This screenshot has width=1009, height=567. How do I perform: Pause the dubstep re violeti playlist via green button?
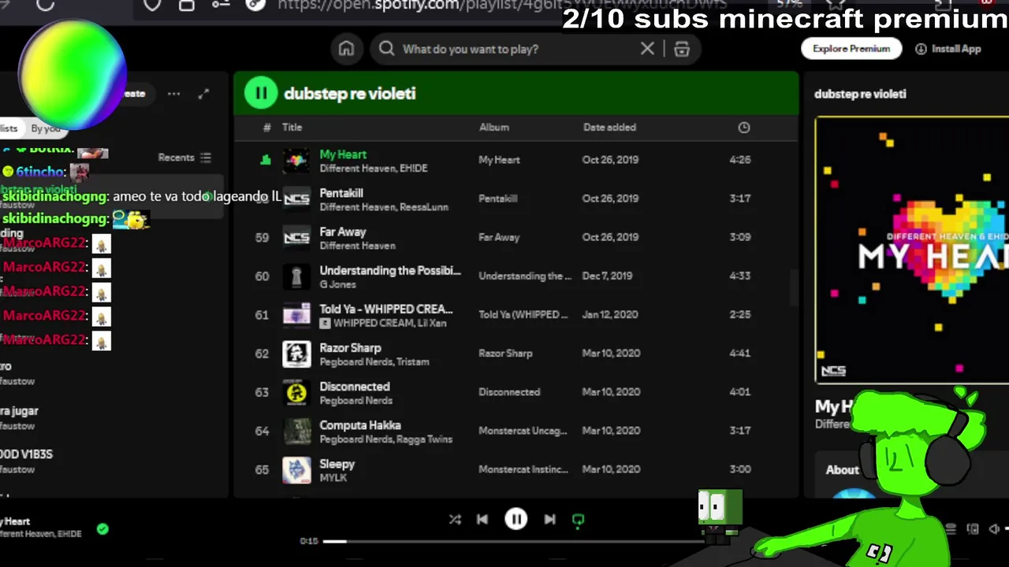(x=261, y=94)
